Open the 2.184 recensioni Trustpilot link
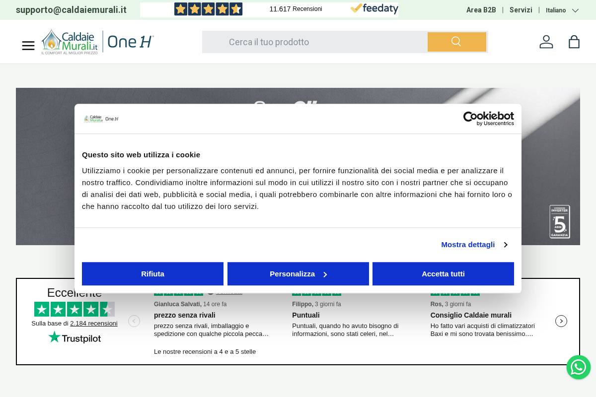The width and height of the screenshot is (596, 397). click(94, 324)
